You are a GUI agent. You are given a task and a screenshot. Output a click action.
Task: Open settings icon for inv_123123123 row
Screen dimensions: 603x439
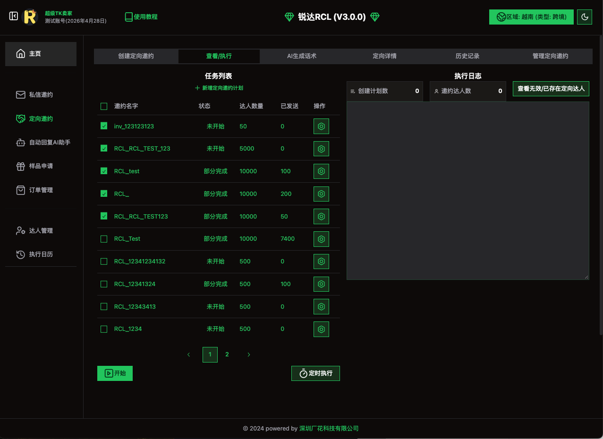pyautogui.click(x=321, y=127)
